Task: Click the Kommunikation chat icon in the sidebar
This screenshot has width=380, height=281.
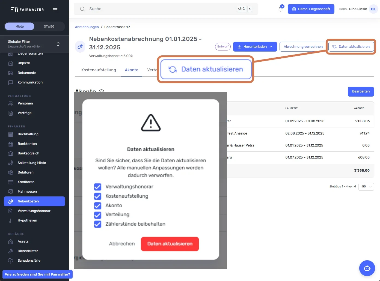Action: 11,82
